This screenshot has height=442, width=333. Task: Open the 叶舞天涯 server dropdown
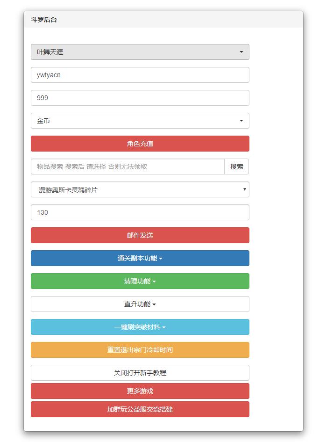[140, 52]
